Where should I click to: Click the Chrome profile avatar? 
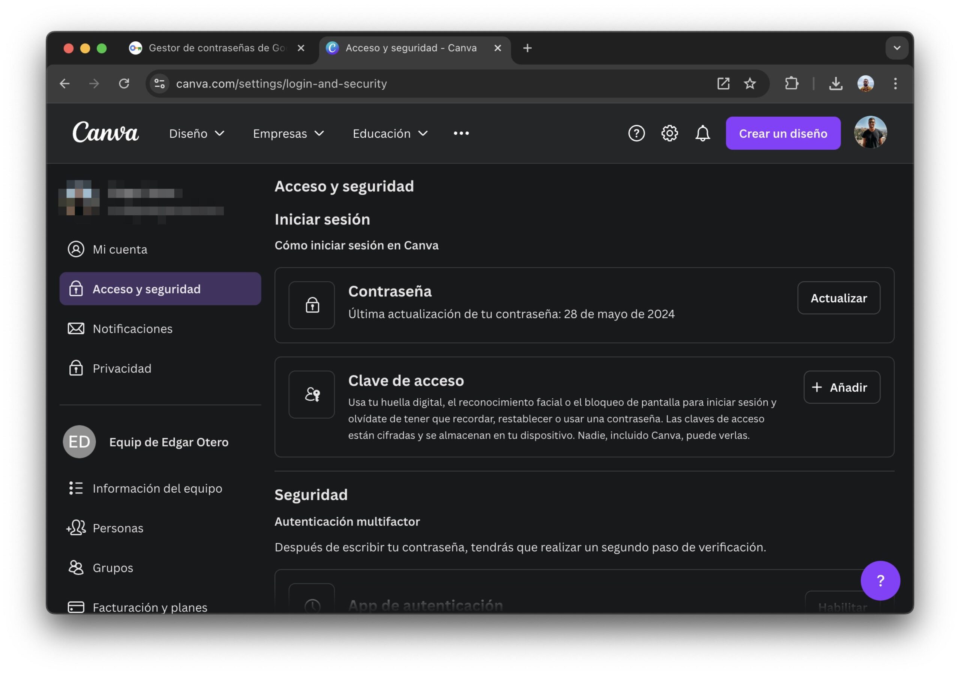pos(865,84)
